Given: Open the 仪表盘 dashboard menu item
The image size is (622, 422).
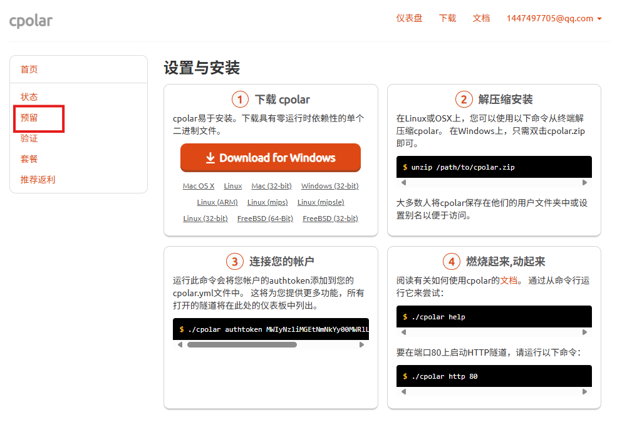Looking at the screenshot, I should click(x=409, y=18).
